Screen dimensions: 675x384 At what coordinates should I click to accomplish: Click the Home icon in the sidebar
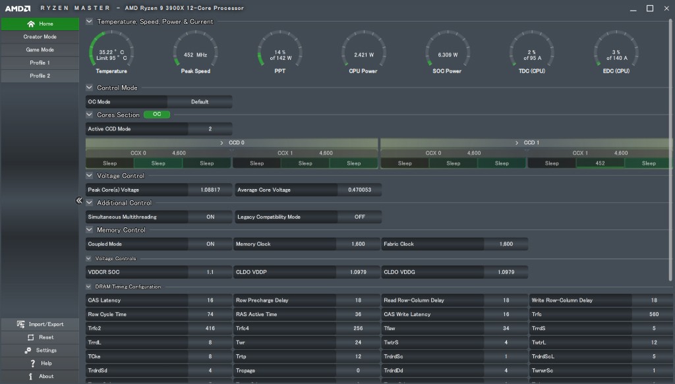coord(31,24)
